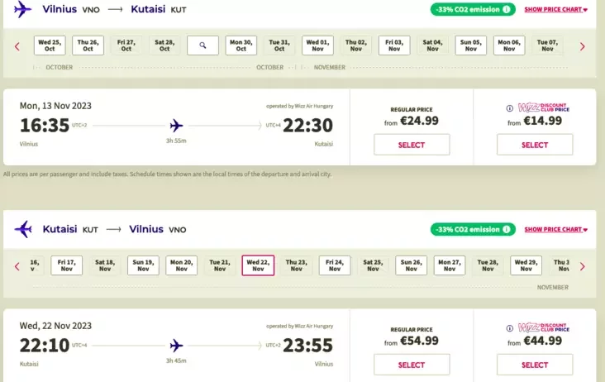The image size is (605, 382).
Task: Pick Wed 29 Nov return date
Action: [x=526, y=265]
